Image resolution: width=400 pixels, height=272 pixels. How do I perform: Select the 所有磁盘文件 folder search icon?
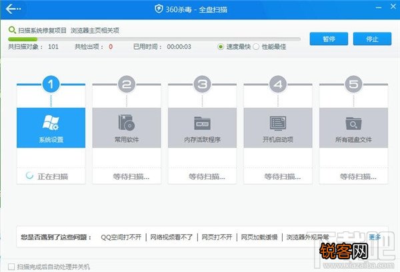(x=353, y=123)
